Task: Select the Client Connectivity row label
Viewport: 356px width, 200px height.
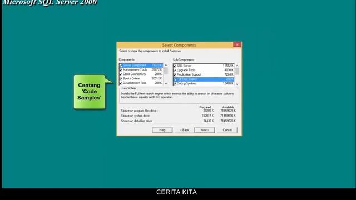Action: click(135, 74)
